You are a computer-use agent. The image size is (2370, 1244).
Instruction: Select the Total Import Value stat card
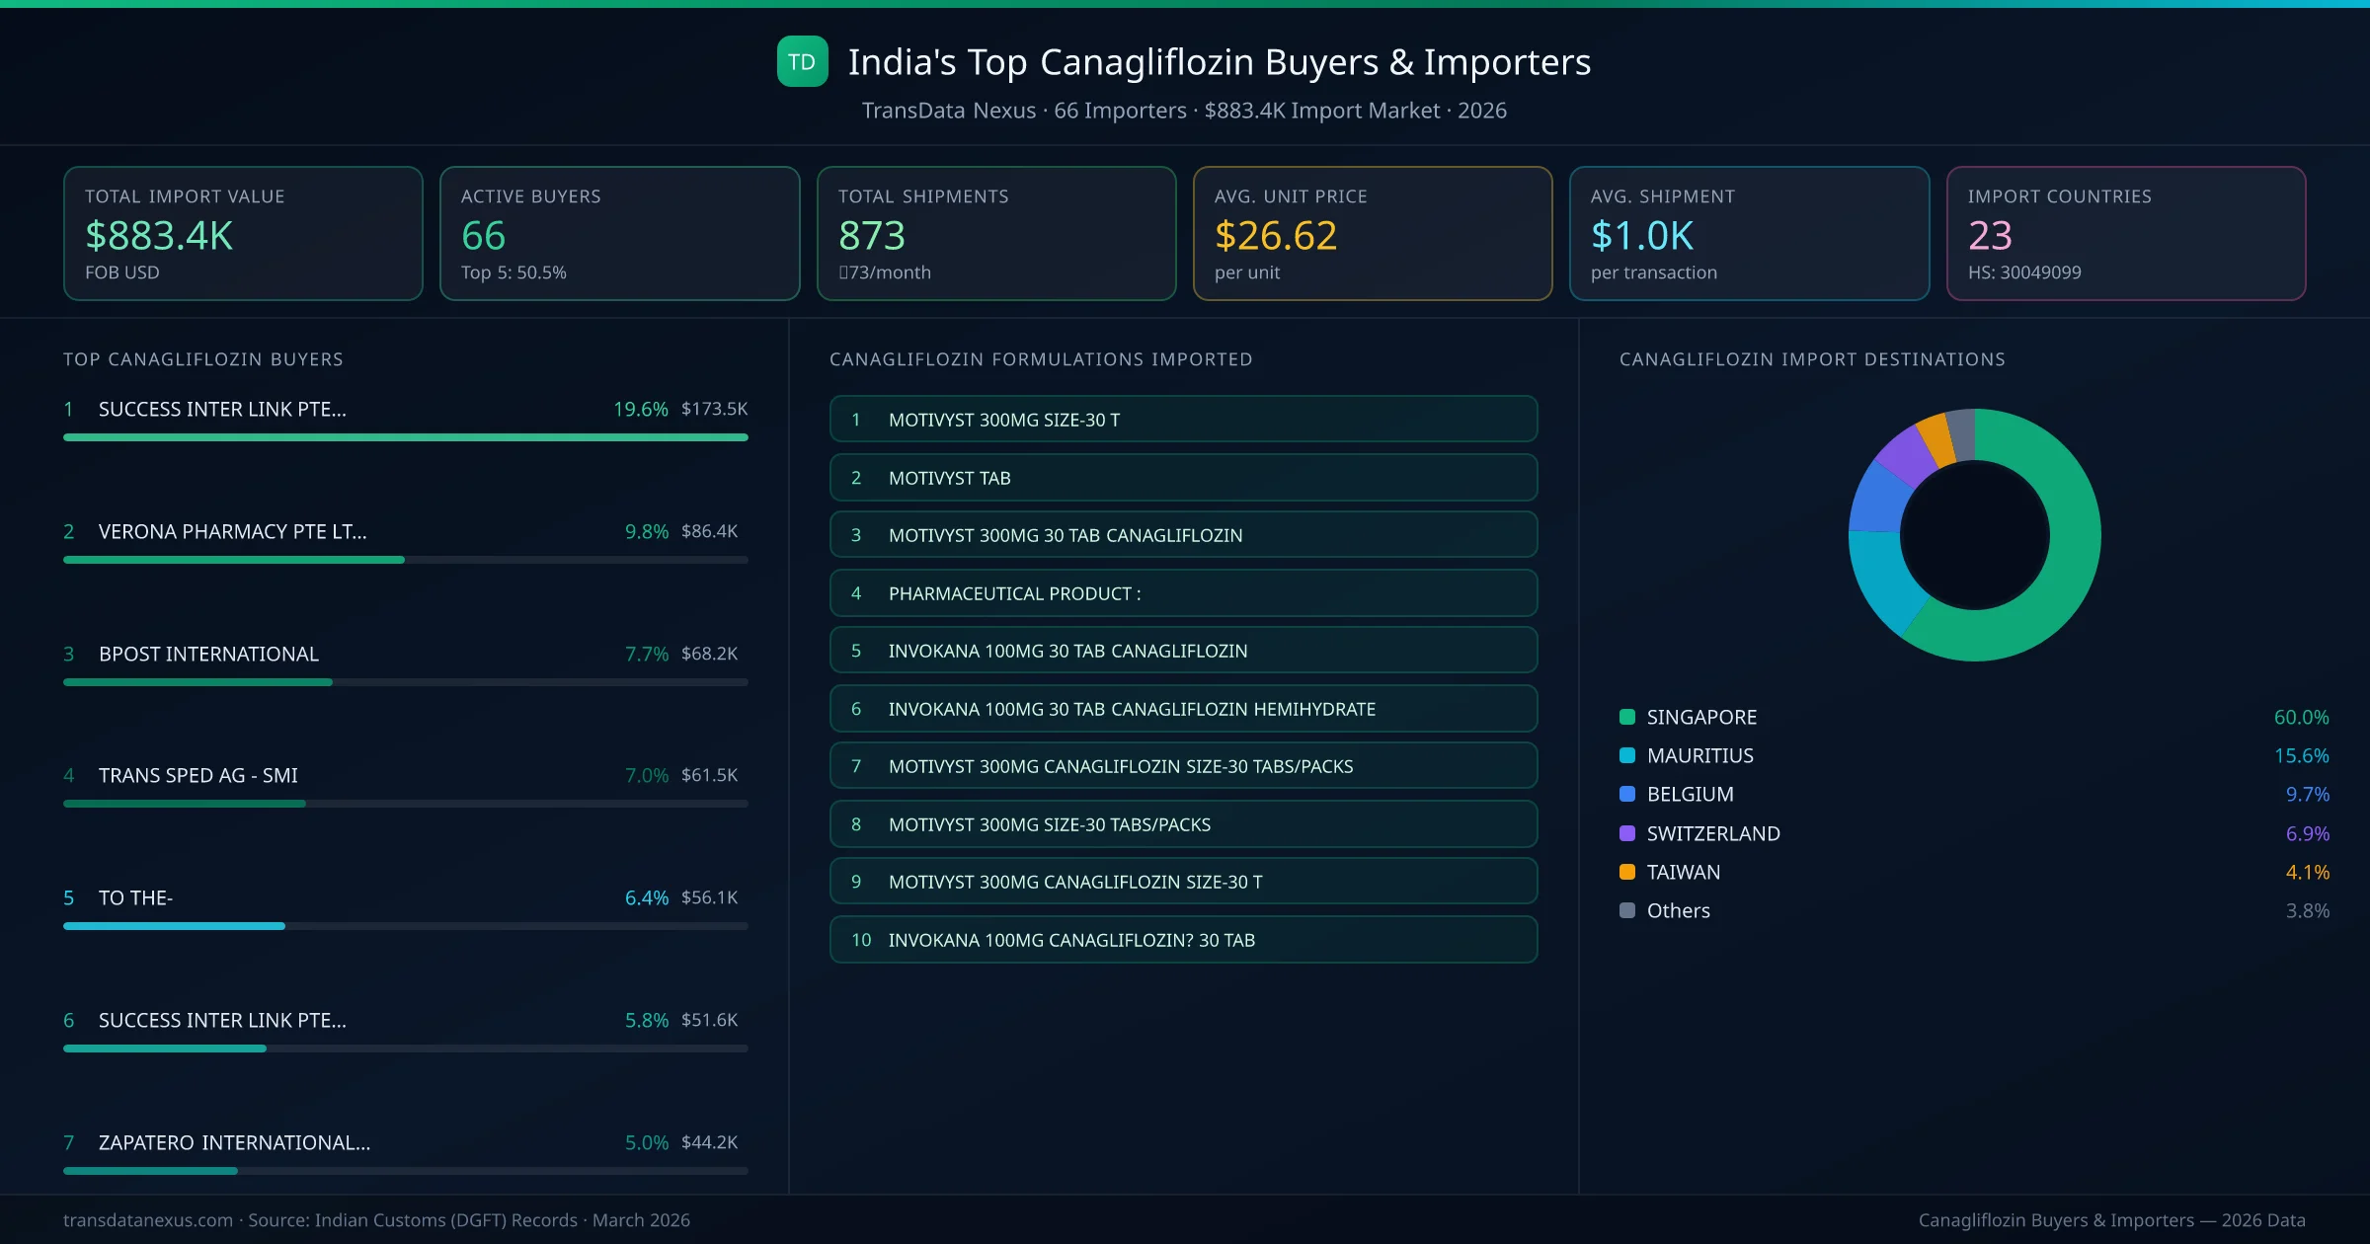pos(242,233)
